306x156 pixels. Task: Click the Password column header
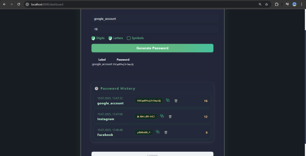(123, 60)
